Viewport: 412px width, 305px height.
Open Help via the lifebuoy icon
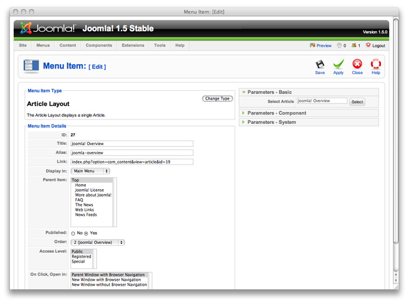pyautogui.click(x=376, y=64)
